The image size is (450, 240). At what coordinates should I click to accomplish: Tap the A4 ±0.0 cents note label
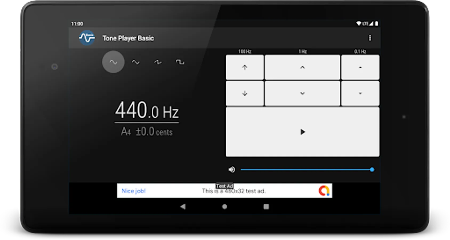click(x=147, y=132)
